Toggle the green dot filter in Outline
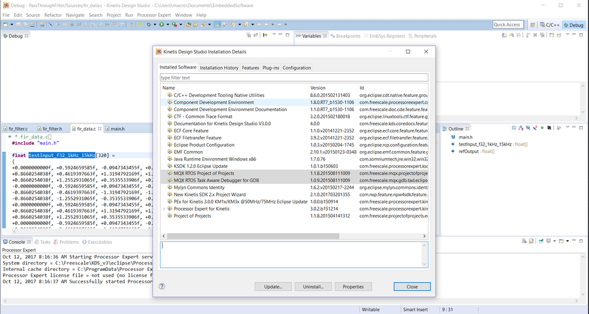The image size is (589, 314). 542,128
